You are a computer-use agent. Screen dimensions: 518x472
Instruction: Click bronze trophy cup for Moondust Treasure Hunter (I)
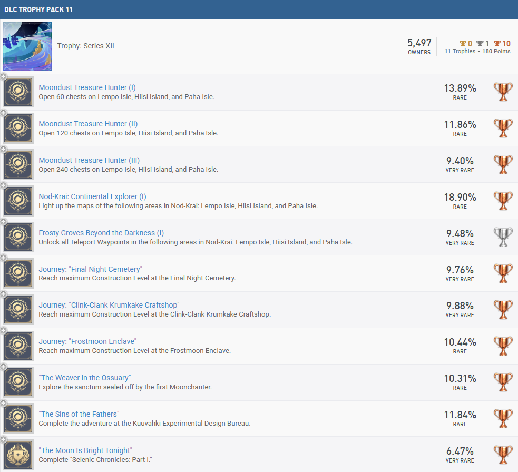point(503,92)
